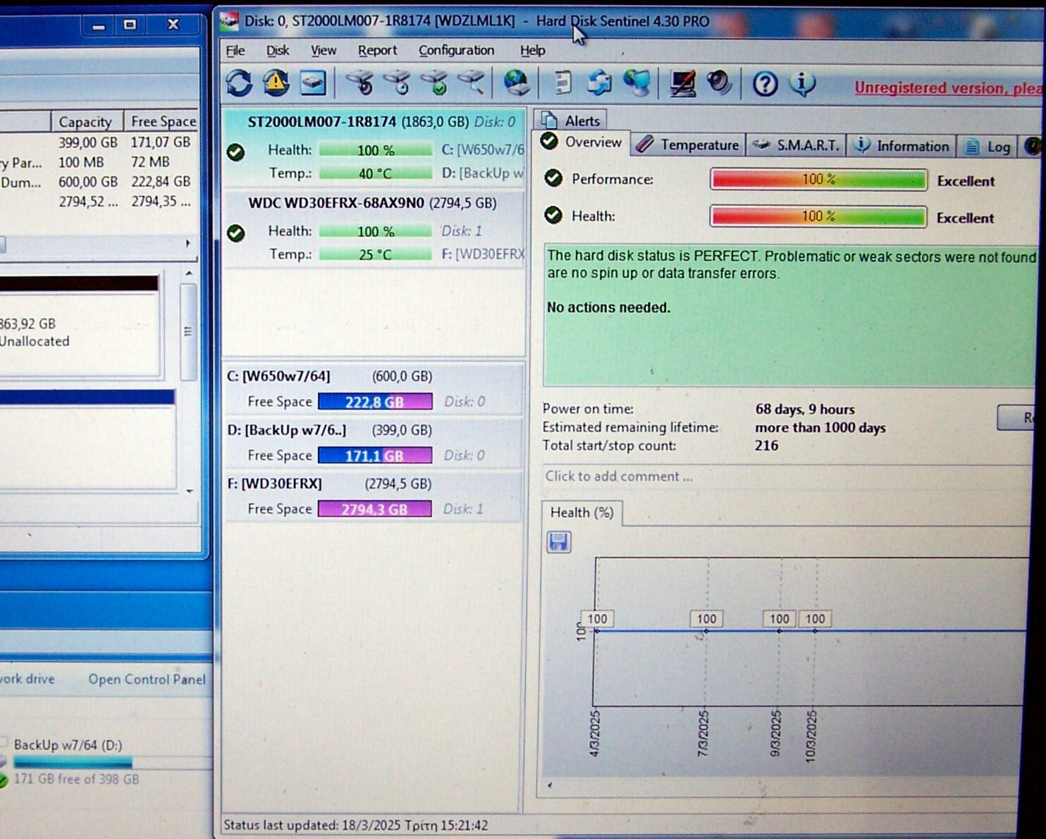Click the 2794,3 GB free space bar

[375, 509]
